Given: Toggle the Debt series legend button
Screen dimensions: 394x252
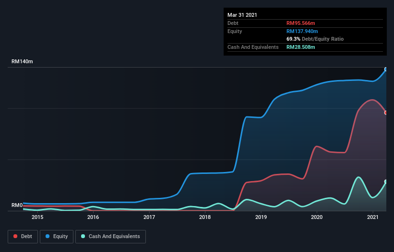Looking at the screenshot, I should point(23,237).
